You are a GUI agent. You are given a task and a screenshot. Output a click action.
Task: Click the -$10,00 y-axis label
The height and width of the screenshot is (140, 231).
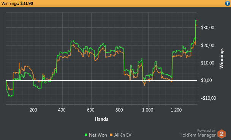(x=209, y=98)
